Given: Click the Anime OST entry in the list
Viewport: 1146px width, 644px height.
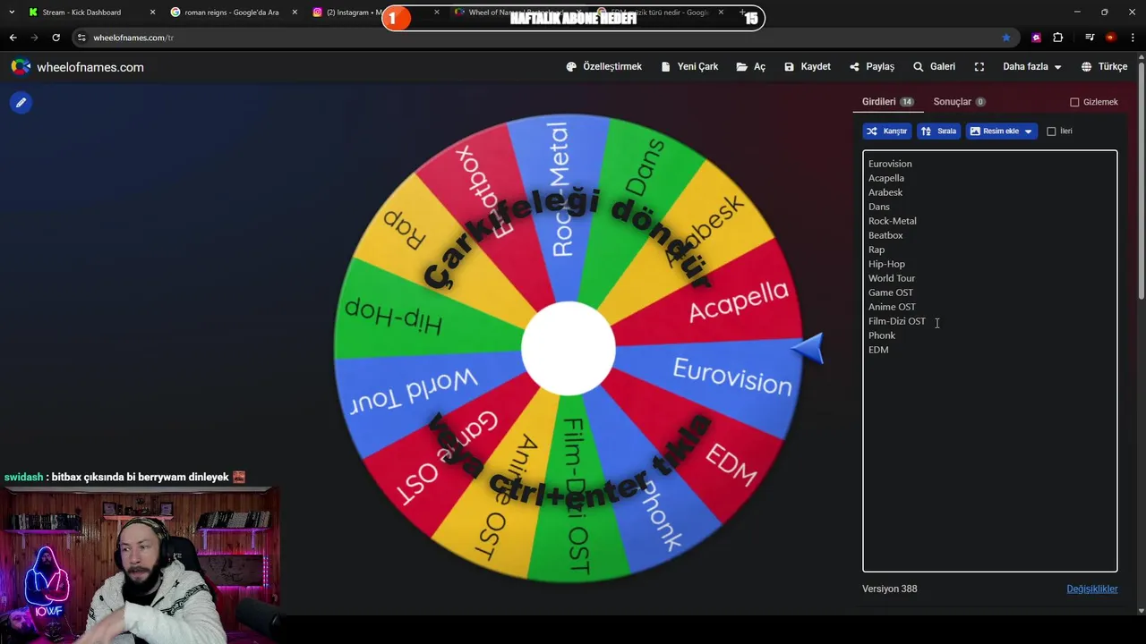Looking at the screenshot, I should [x=892, y=307].
